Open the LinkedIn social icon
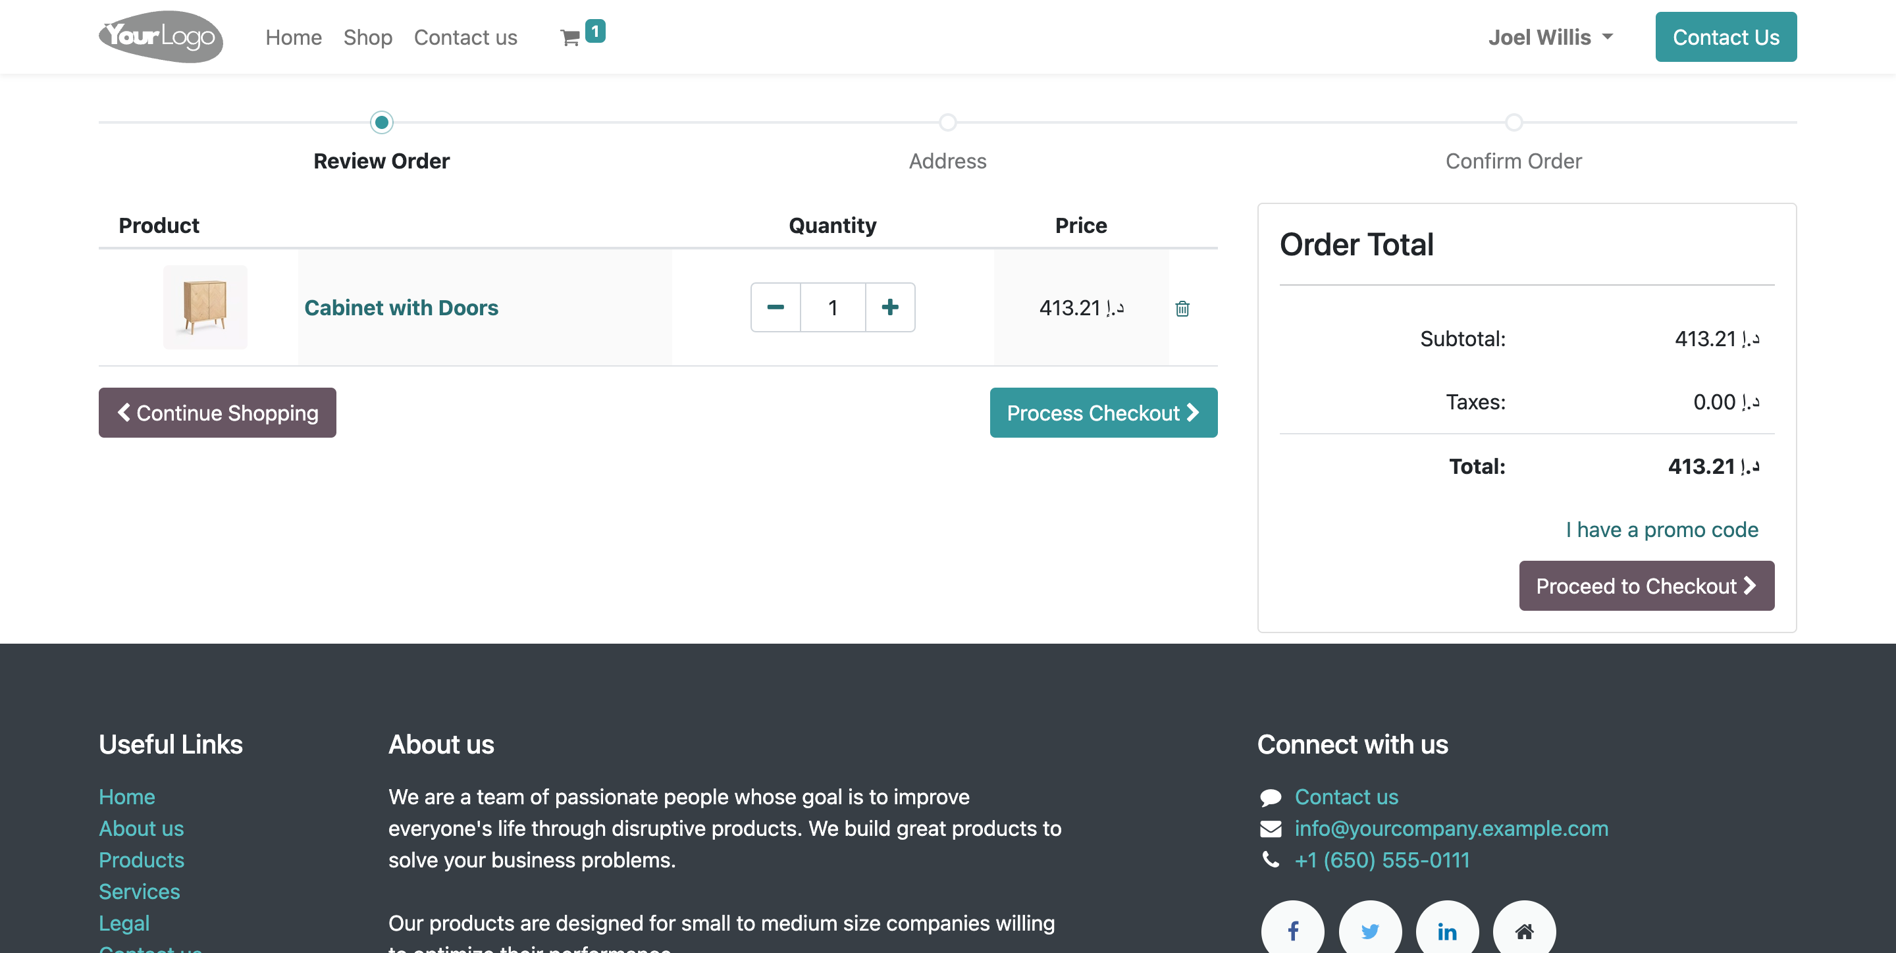 (1447, 930)
